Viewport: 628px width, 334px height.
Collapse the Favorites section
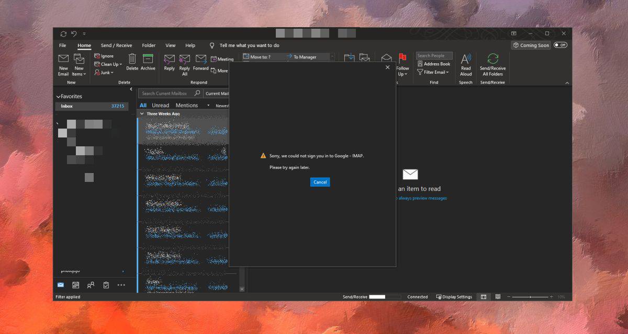tap(58, 97)
